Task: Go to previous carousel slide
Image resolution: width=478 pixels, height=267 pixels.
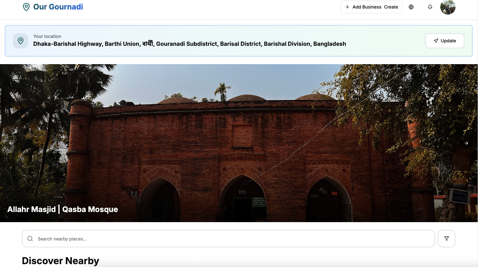Action: 11,143
